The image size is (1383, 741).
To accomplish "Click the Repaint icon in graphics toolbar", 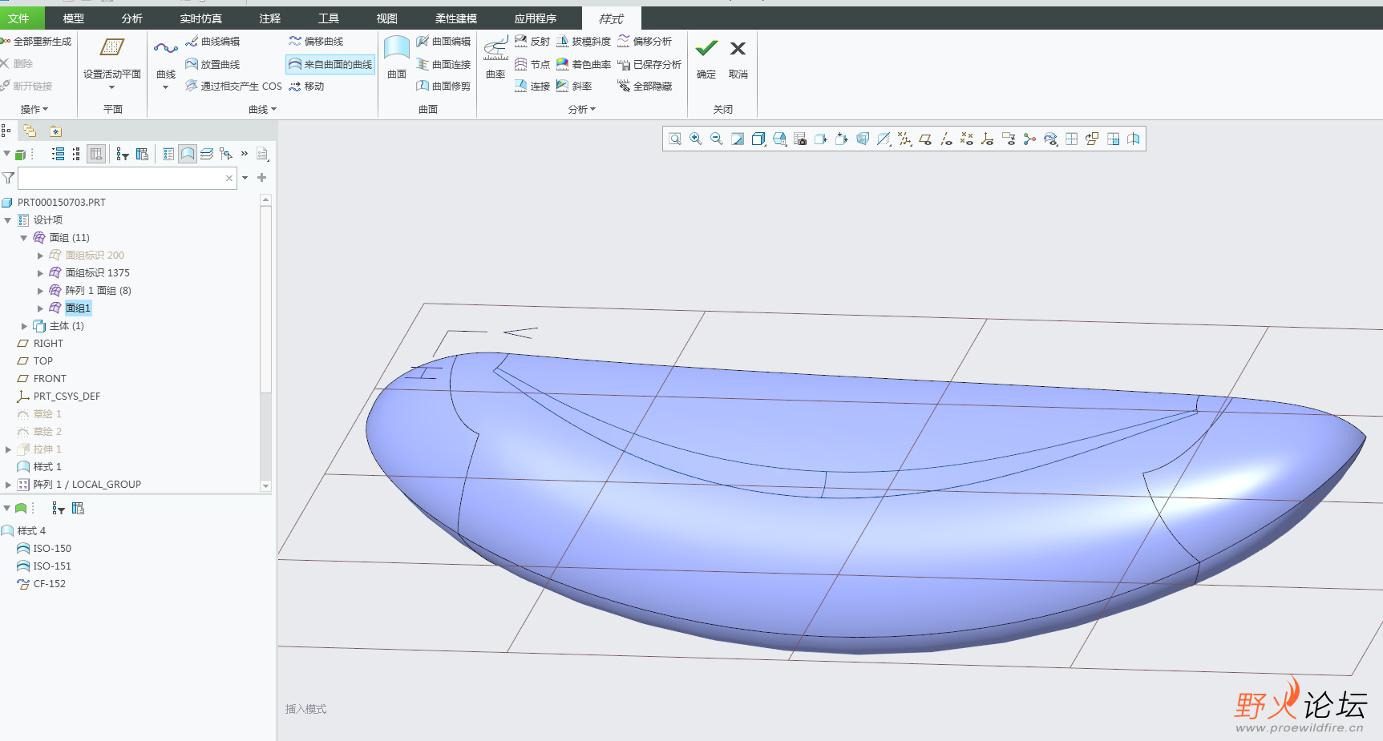I will tap(738, 139).
